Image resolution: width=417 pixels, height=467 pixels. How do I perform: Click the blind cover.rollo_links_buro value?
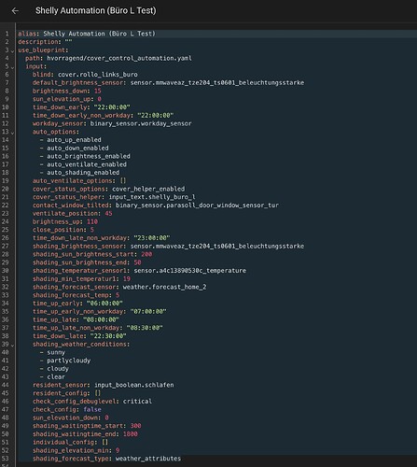point(98,75)
